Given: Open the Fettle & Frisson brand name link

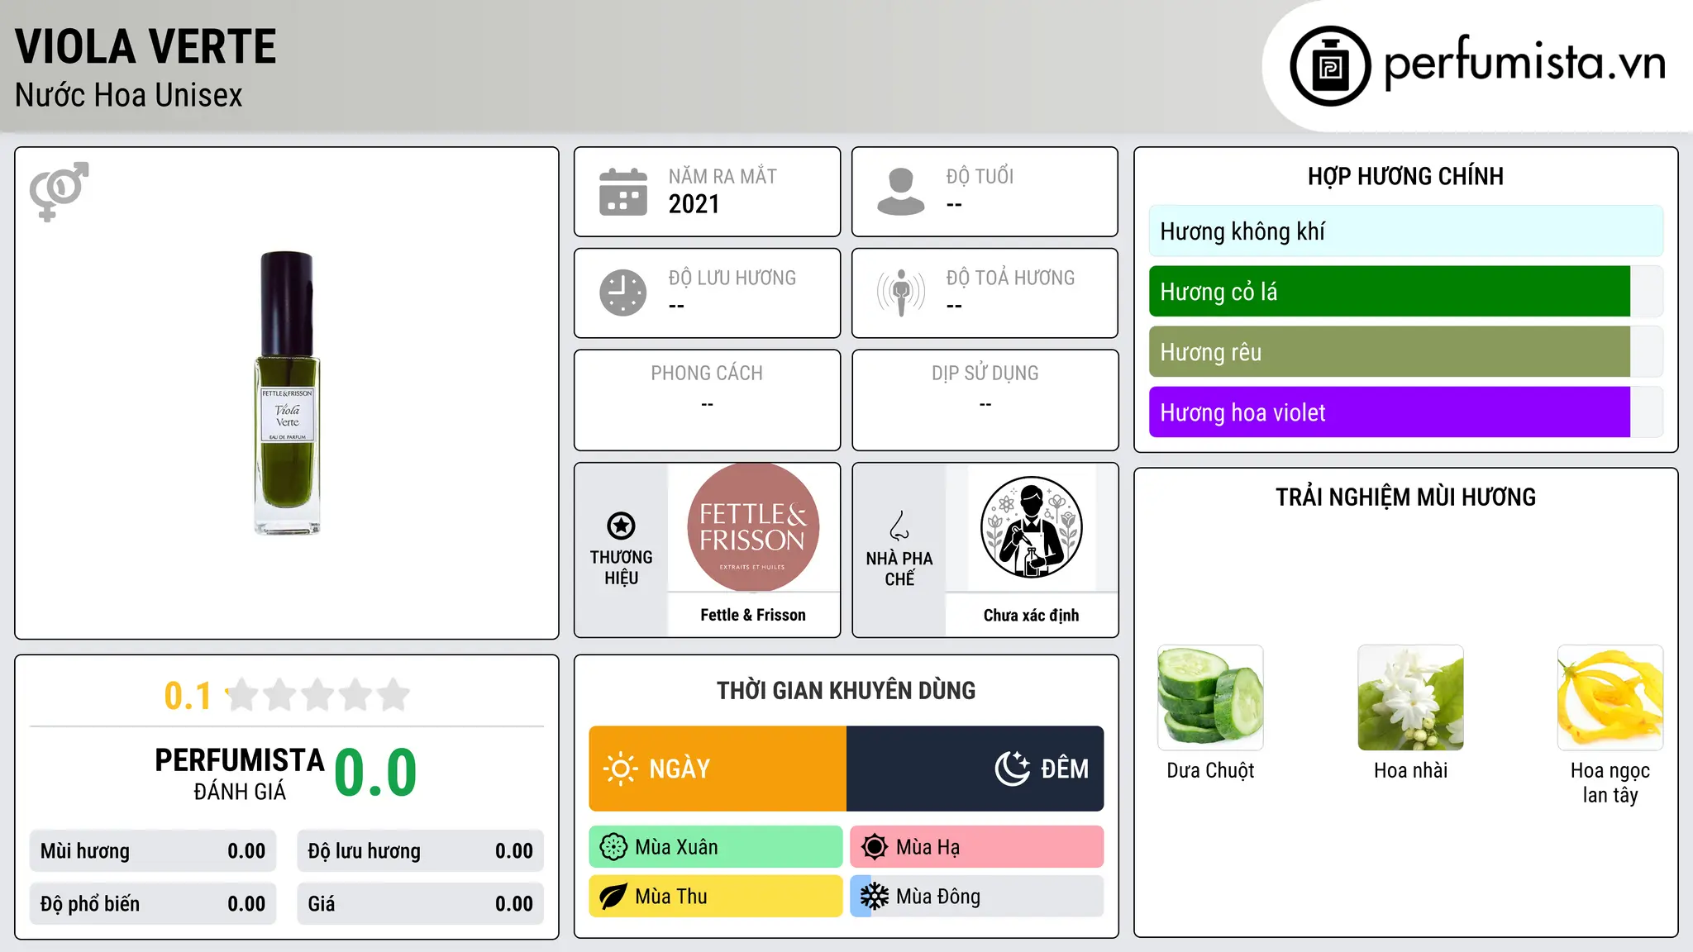Looking at the screenshot, I should point(753,615).
